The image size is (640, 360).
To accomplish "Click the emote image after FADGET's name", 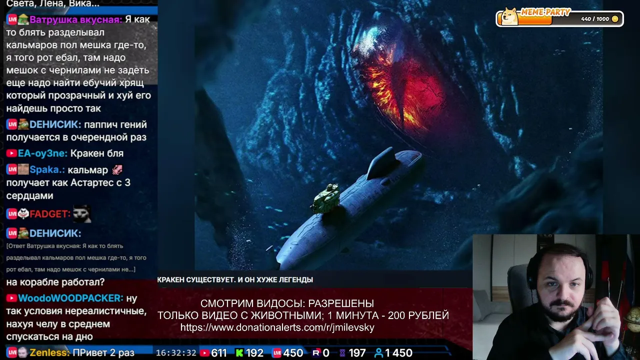I will [x=82, y=214].
